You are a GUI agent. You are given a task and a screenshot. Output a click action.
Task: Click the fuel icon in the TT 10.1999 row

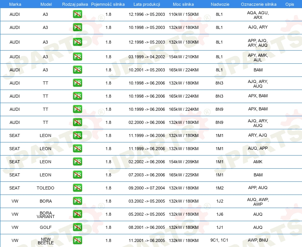coord(77,109)
